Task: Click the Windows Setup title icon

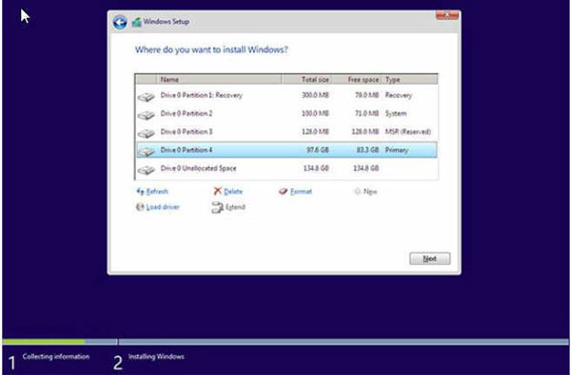Action: tap(136, 22)
